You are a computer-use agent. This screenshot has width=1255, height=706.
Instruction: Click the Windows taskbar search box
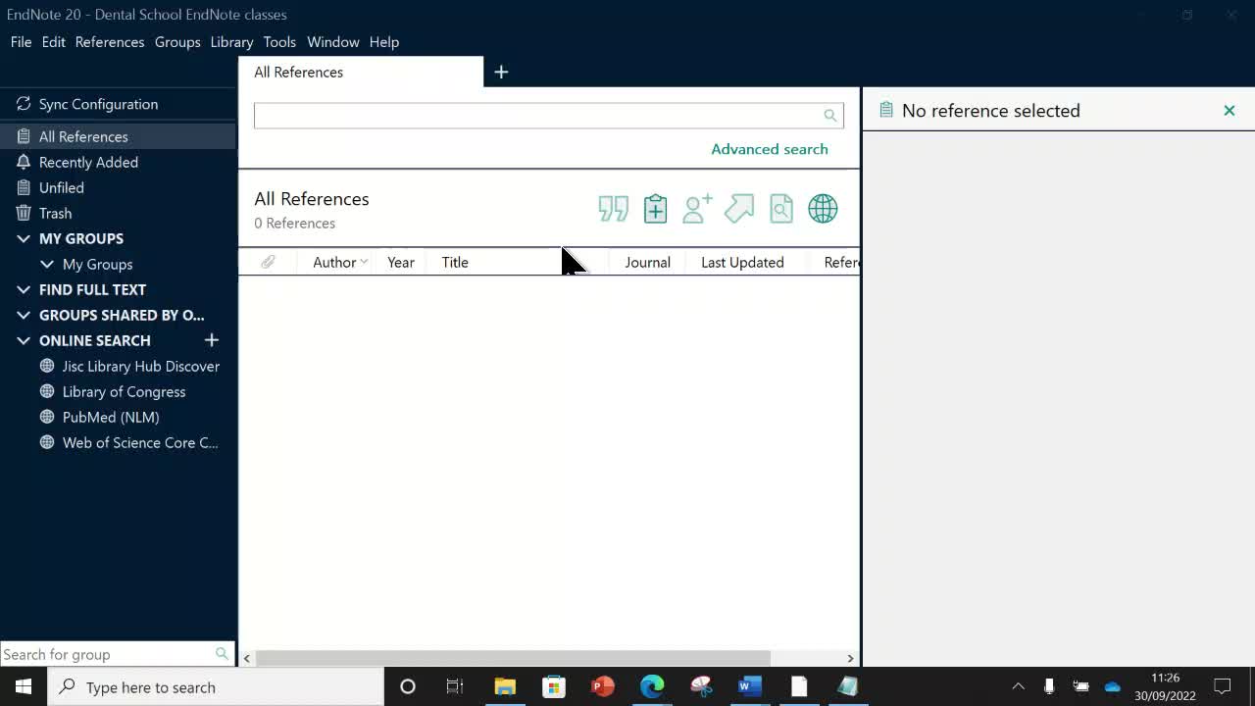[216, 686]
